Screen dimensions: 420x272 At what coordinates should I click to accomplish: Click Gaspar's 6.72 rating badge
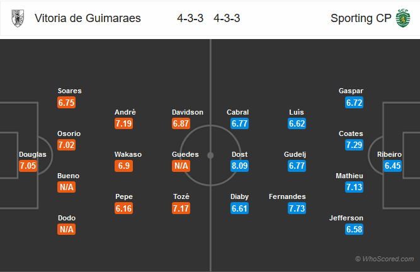click(354, 103)
